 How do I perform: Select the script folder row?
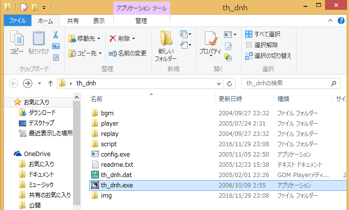[219, 144]
